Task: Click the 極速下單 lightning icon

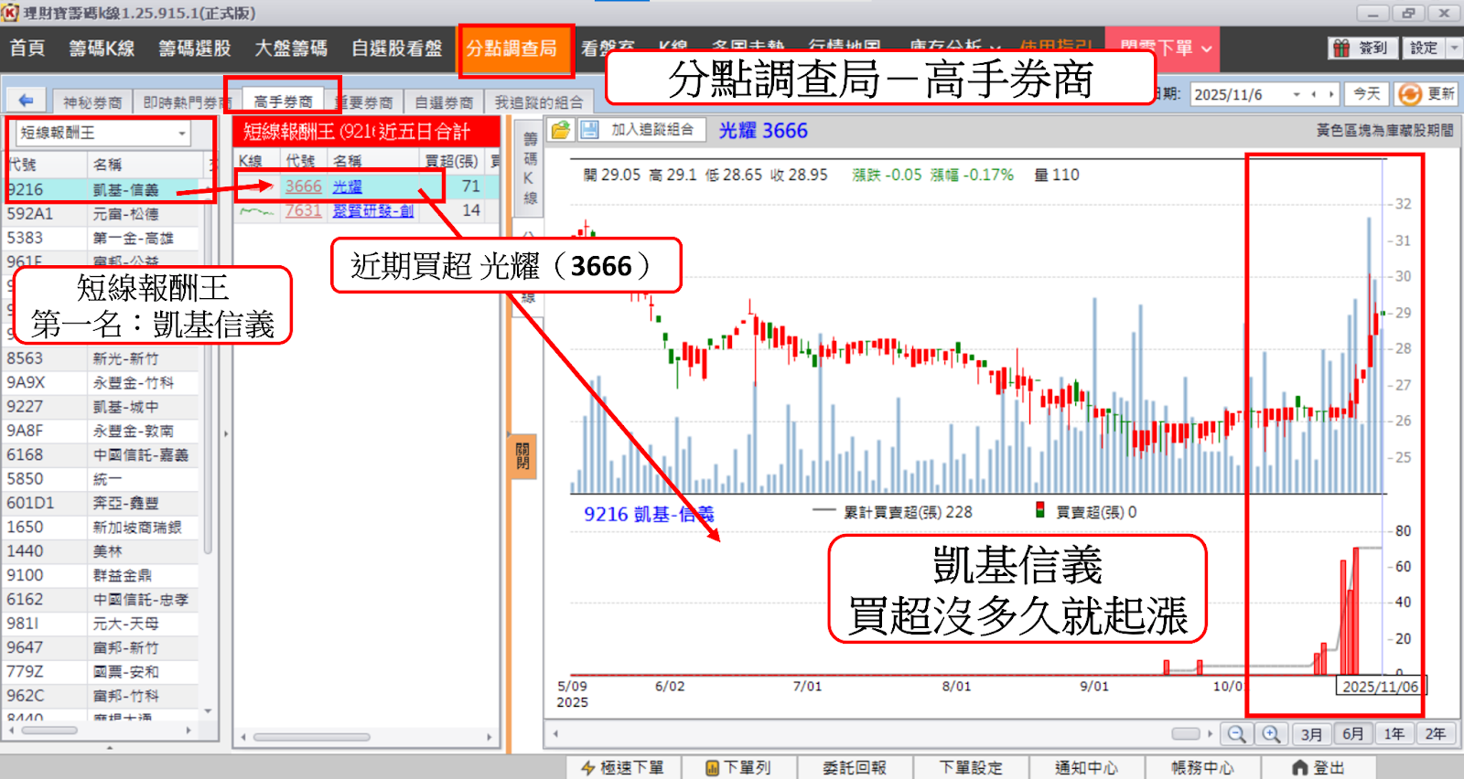Action: pos(588,768)
